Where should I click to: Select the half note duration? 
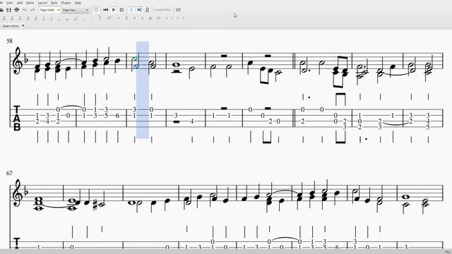click(52, 18)
